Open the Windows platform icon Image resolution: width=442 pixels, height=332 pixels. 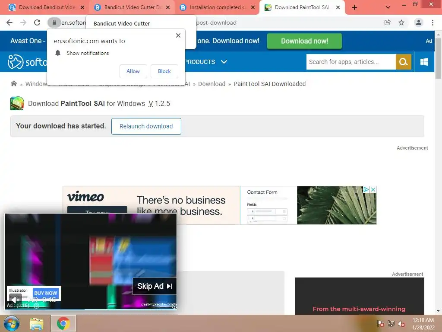click(x=424, y=62)
